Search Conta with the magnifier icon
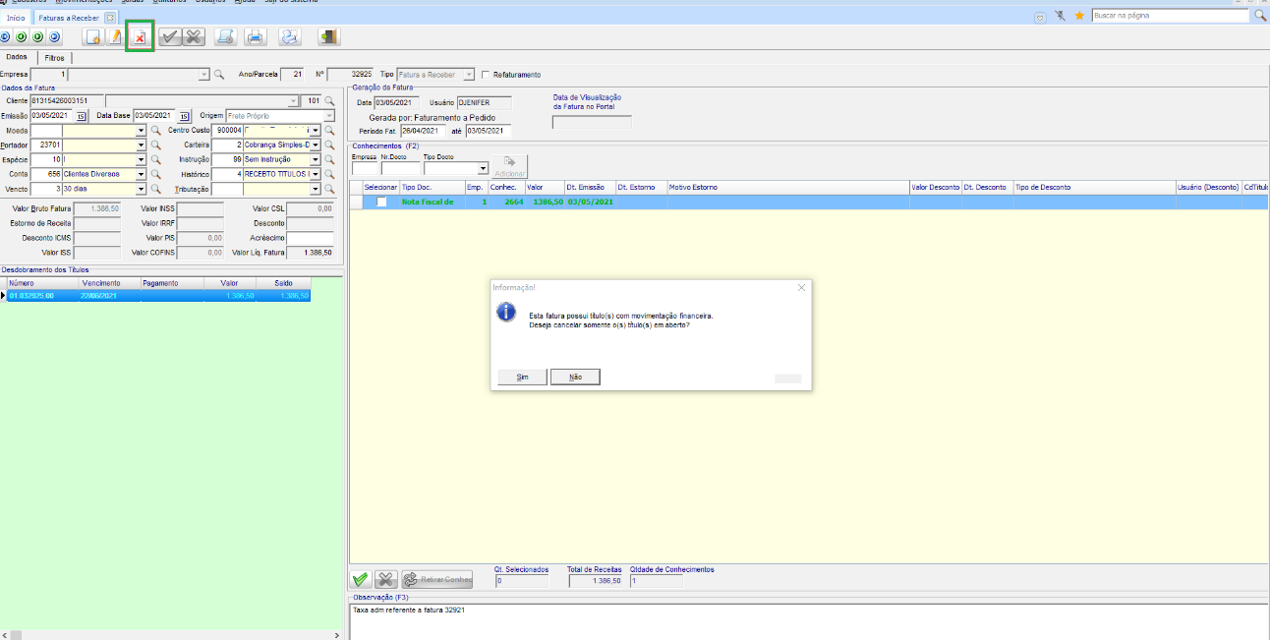1270x640 pixels. [155, 175]
